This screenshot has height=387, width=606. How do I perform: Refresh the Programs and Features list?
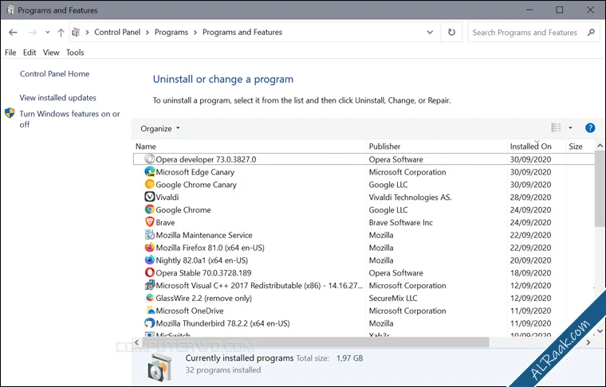[451, 32]
